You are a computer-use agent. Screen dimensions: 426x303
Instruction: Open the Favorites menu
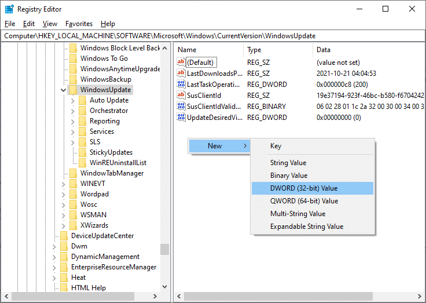[79, 24]
